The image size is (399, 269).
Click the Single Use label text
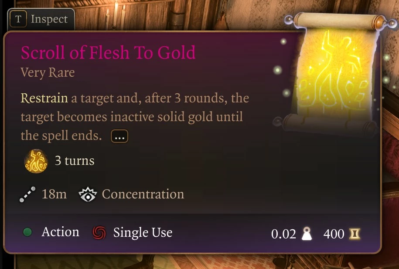pyautogui.click(x=143, y=232)
